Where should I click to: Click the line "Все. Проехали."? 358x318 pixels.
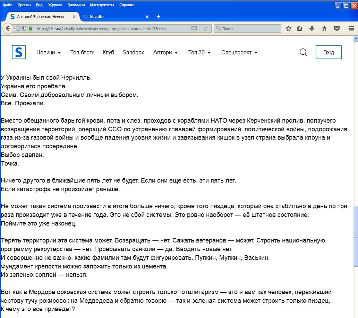[23, 103]
